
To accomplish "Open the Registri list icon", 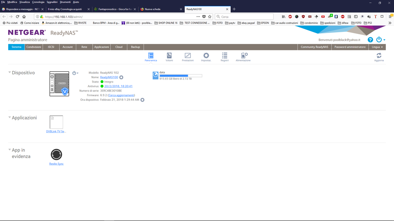I will coord(225,57).
